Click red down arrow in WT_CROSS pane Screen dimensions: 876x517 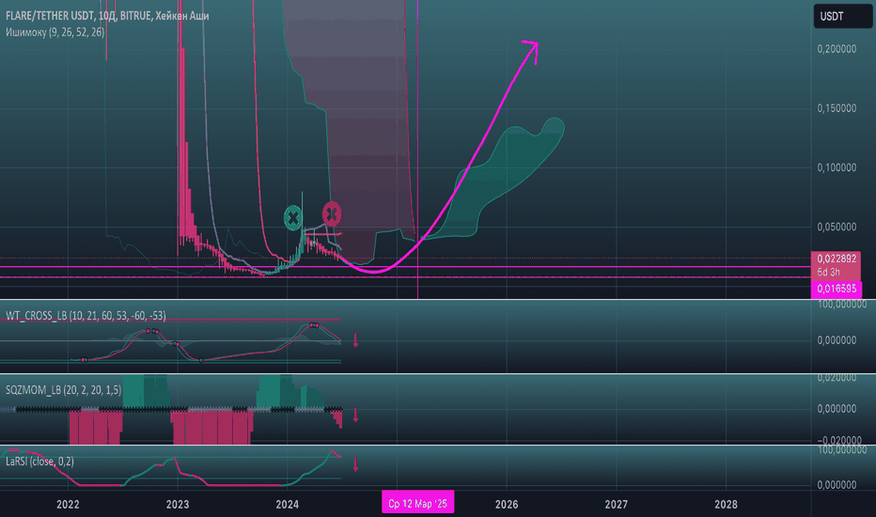(356, 340)
